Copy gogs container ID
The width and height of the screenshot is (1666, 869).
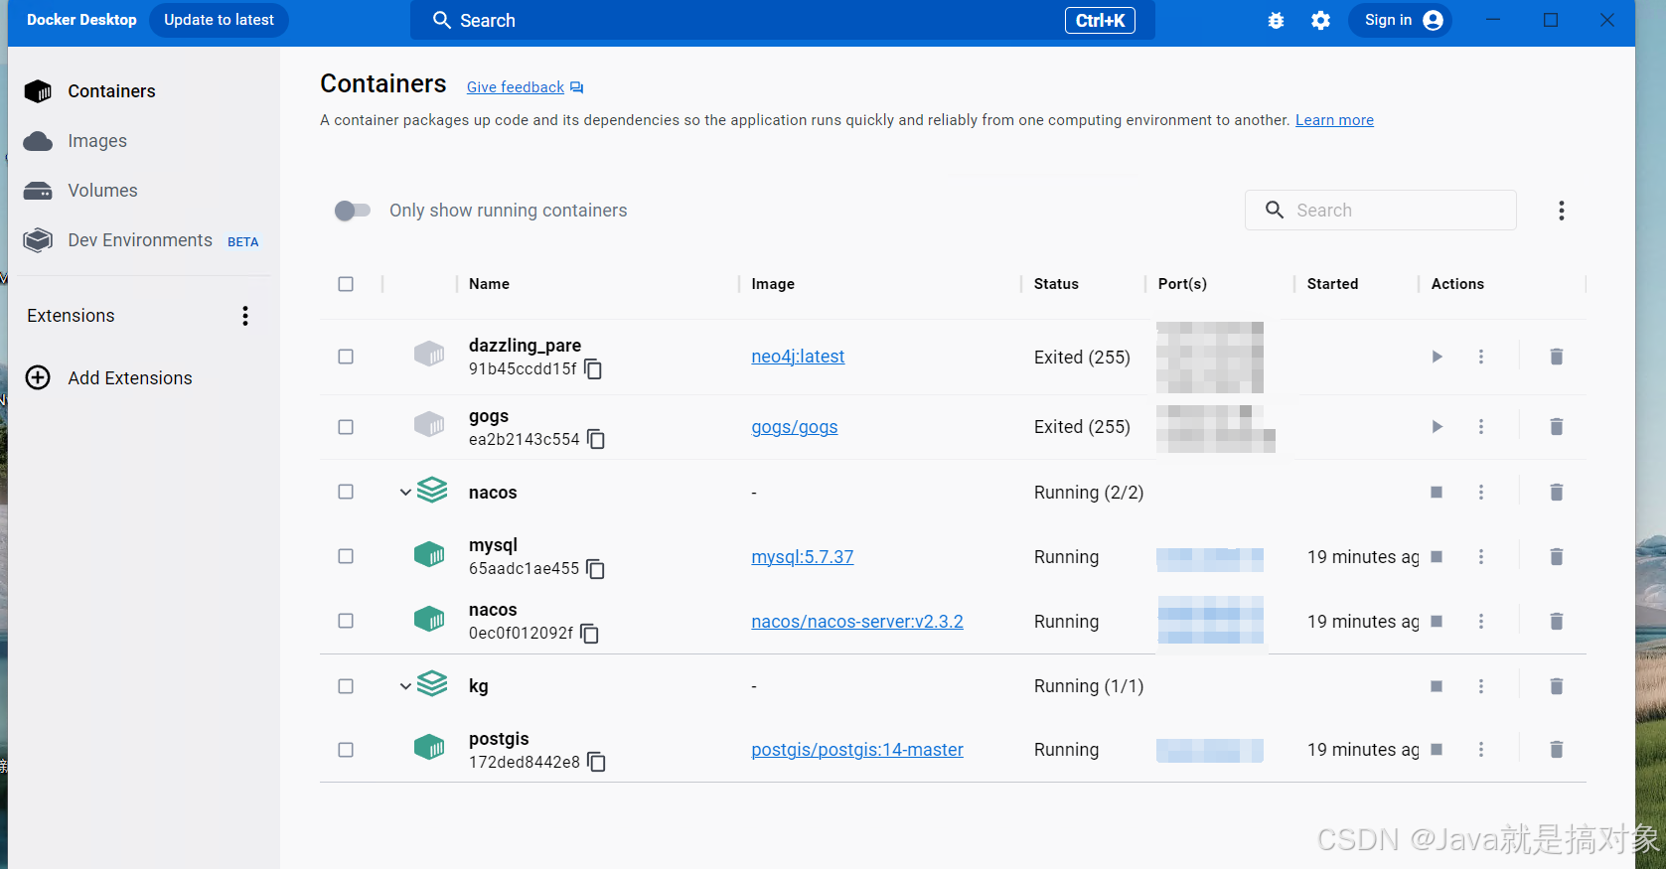pyautogui.click(x=596, y=439)
